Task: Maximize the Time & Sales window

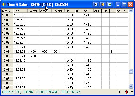Action: click(x=124, y=5)
